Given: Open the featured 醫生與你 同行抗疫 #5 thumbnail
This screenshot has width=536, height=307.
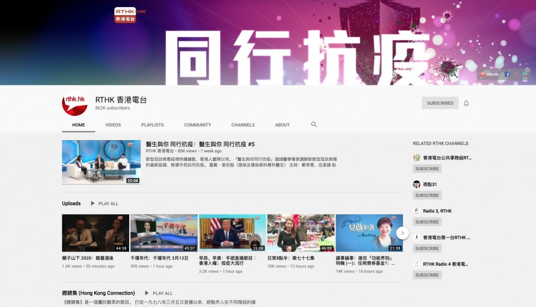Looking at the screenshot, I should tap(101, 162).
